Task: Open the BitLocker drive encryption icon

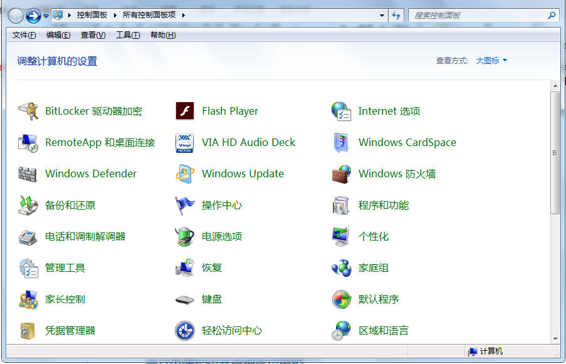Action: [28, 111]
